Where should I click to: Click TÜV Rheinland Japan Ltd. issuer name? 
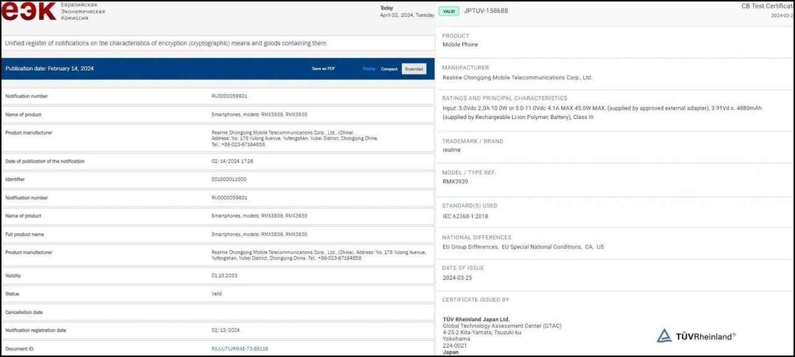pos(476,320)
